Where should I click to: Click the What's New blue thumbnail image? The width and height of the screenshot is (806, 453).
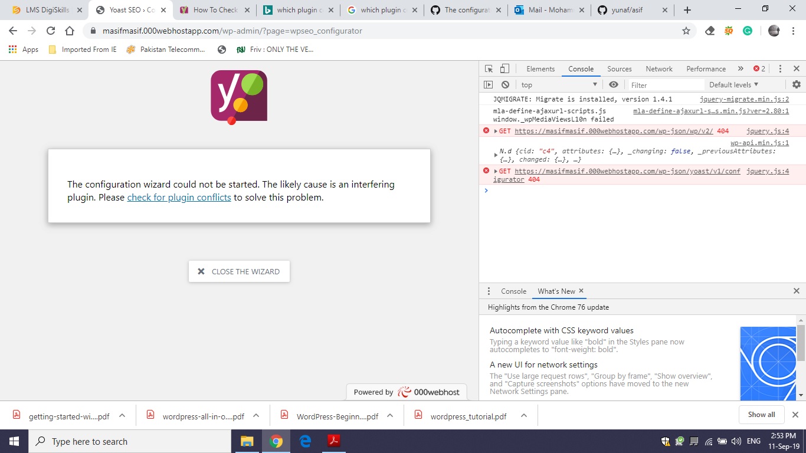(768, 363)
